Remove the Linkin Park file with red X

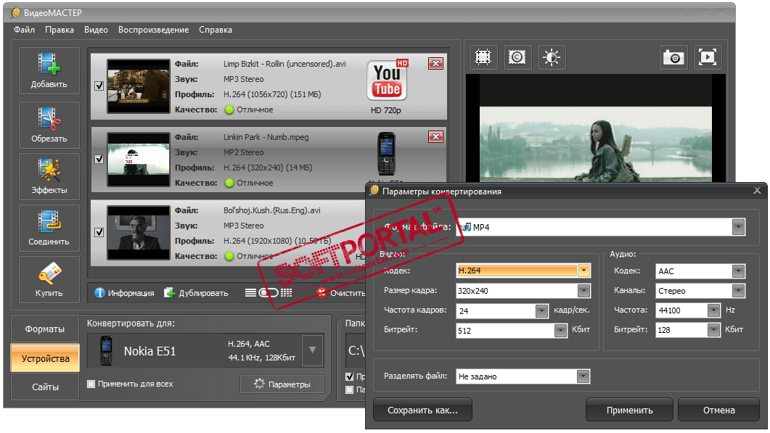[x=435, y=136]
